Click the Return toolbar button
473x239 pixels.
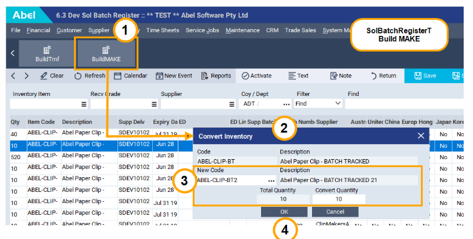383,76
